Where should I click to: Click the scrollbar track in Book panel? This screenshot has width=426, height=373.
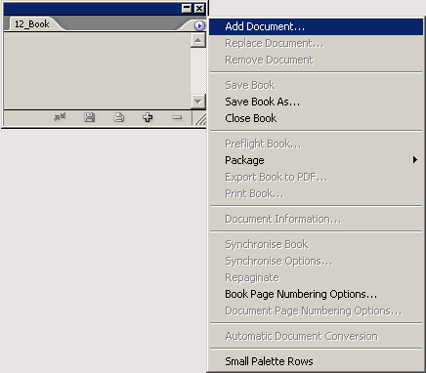tap(197, 71)
